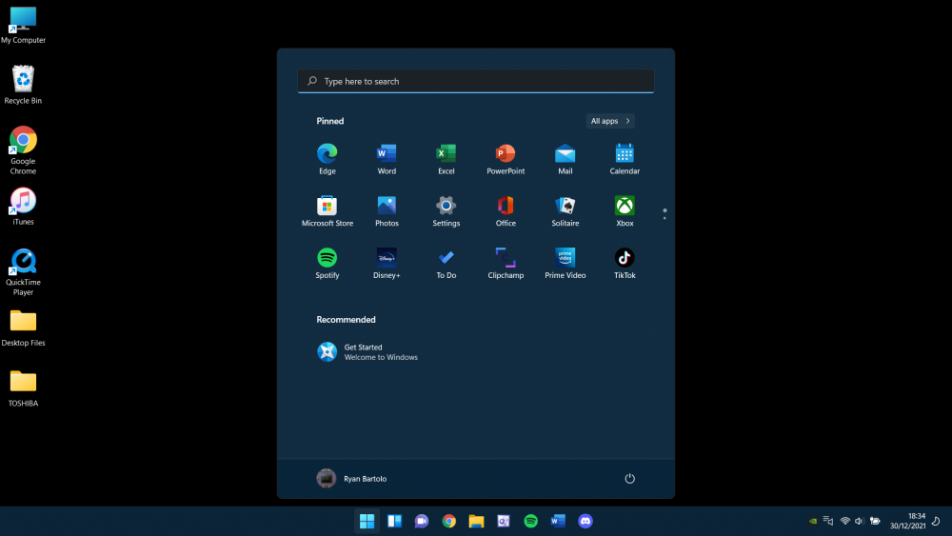
Task: Open the Disney+ app
Action: 387,264
